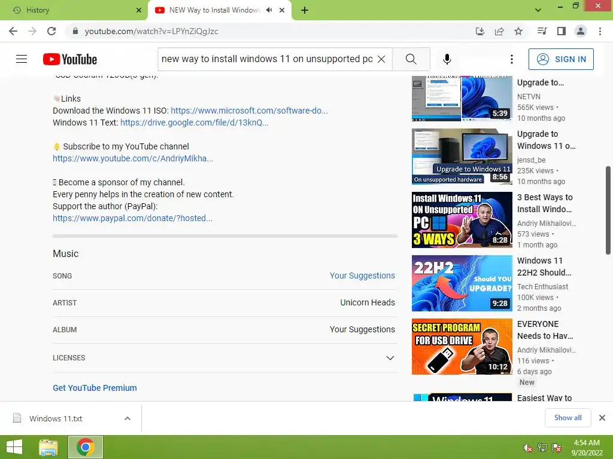This screenshot has height=459, width=613.
Task: Open the Windows Start button
Action: point(14,447)
